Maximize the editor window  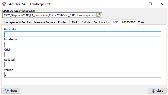pos(150,4)
